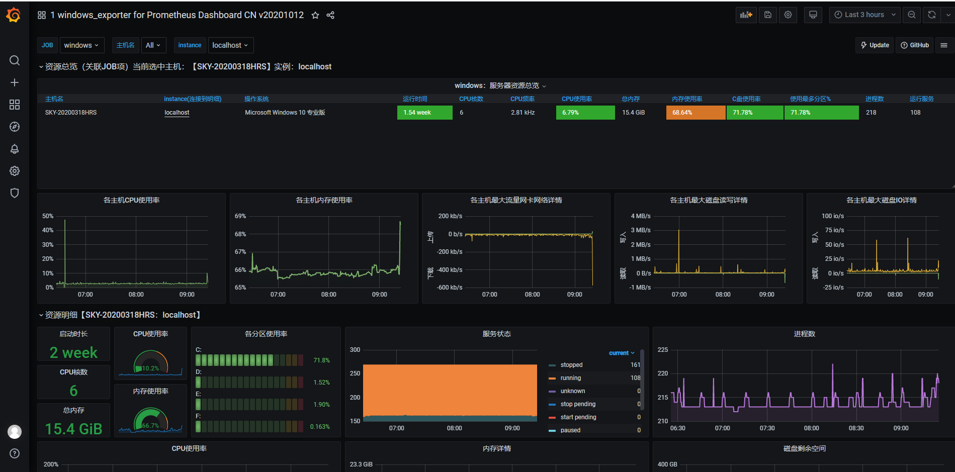Click the Grafana logo home icon
This screenshot has height=472, width=955.
point(14,15)
